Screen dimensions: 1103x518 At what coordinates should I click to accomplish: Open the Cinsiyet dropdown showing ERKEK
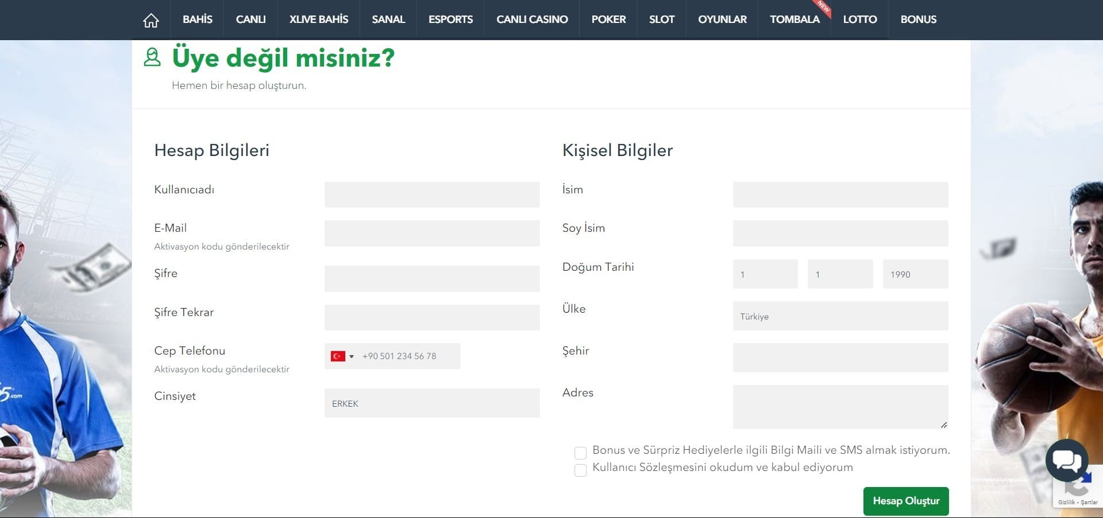pyautogui.click(x=431, y=403)
